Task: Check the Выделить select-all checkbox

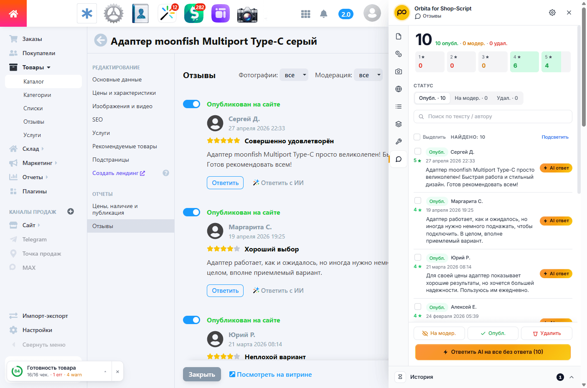Action: 417,137
